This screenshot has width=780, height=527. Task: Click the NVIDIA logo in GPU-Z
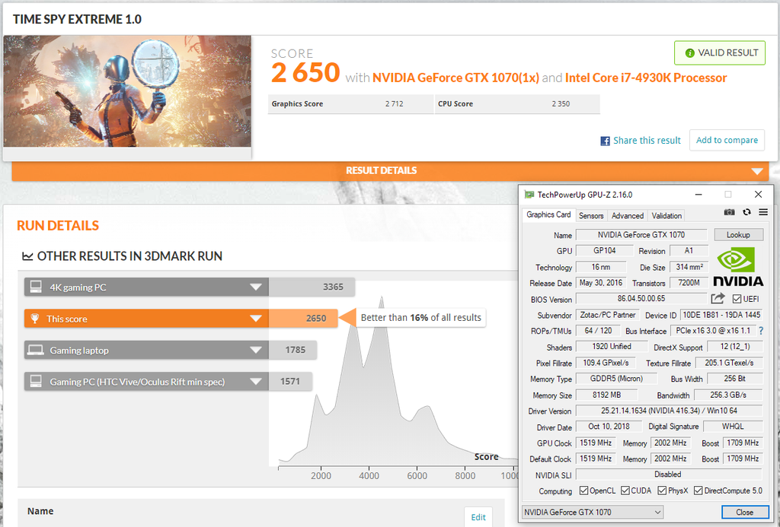click(x=738, y=267)
